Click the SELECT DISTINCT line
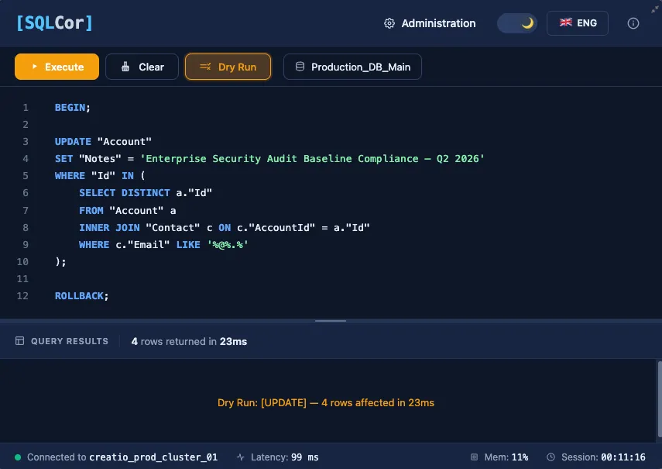Image resolution: width=662 pixels, height=469 pixels. pos(146,193)
